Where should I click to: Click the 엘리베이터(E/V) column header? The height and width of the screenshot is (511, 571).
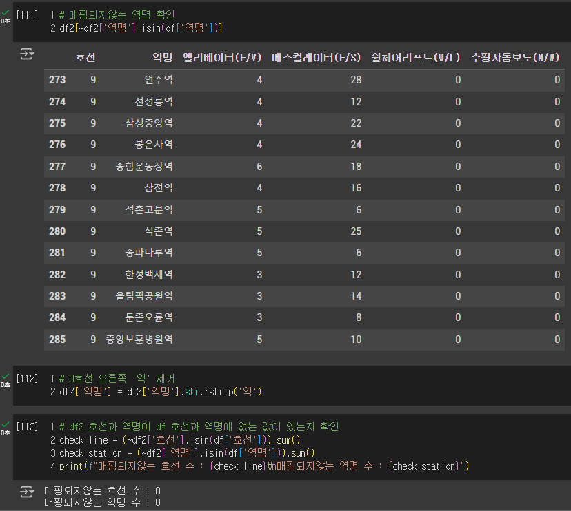pos(222,57)
